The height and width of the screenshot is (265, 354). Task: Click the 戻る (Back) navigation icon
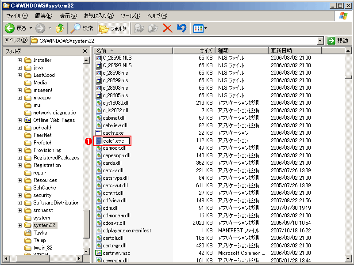pyautogui.click(x=9, y=28)
